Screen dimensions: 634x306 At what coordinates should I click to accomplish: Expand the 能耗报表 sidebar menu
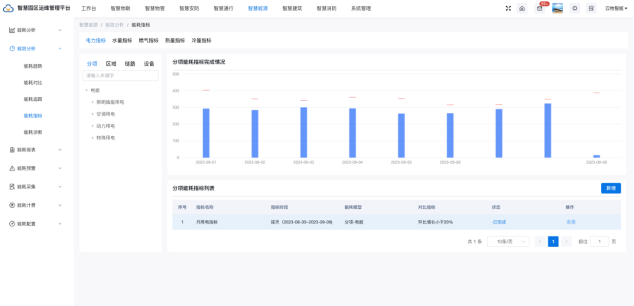(60, 149)
